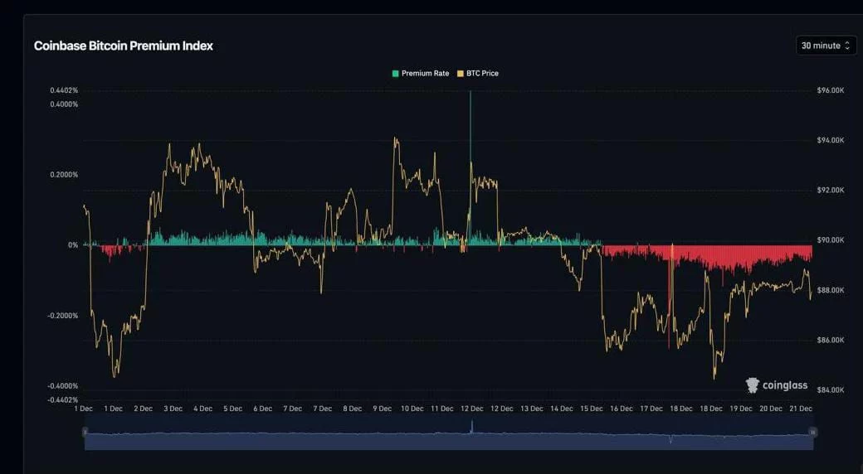Click the 0.4402% top rate label

pos(64,90)
